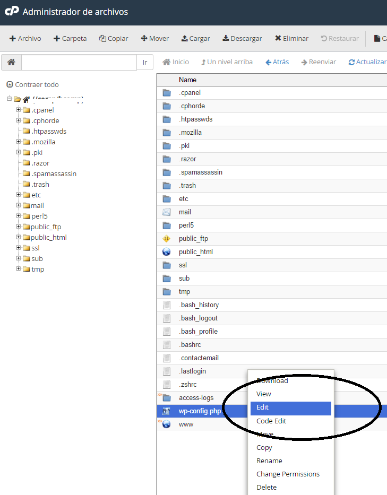Click Un nivel arriba
The width and height of the screenshot is (387, 495).
point(227,62)
